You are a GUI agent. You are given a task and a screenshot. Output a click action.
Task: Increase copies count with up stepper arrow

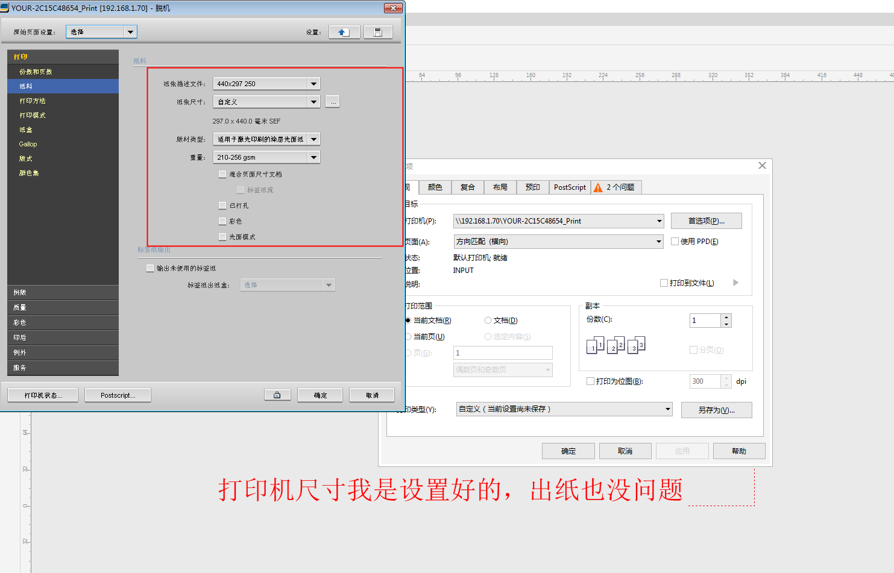(x=726, y=317)
